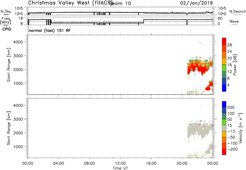Viewport: 246px width, 170px height.
Task: Click the 'Velocity [m s-1]' color bar title
Action: tap(241, 128)
